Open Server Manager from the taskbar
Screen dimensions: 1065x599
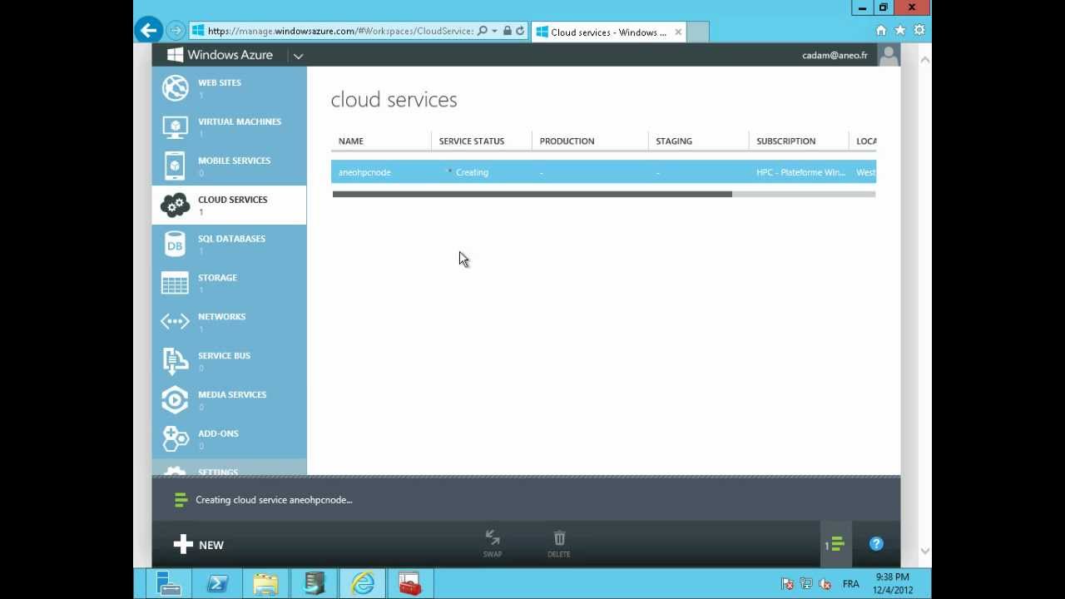[169, 584]
